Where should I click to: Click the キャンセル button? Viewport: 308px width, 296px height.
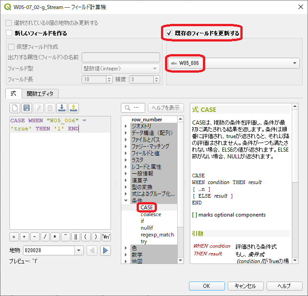coord(245,286)
